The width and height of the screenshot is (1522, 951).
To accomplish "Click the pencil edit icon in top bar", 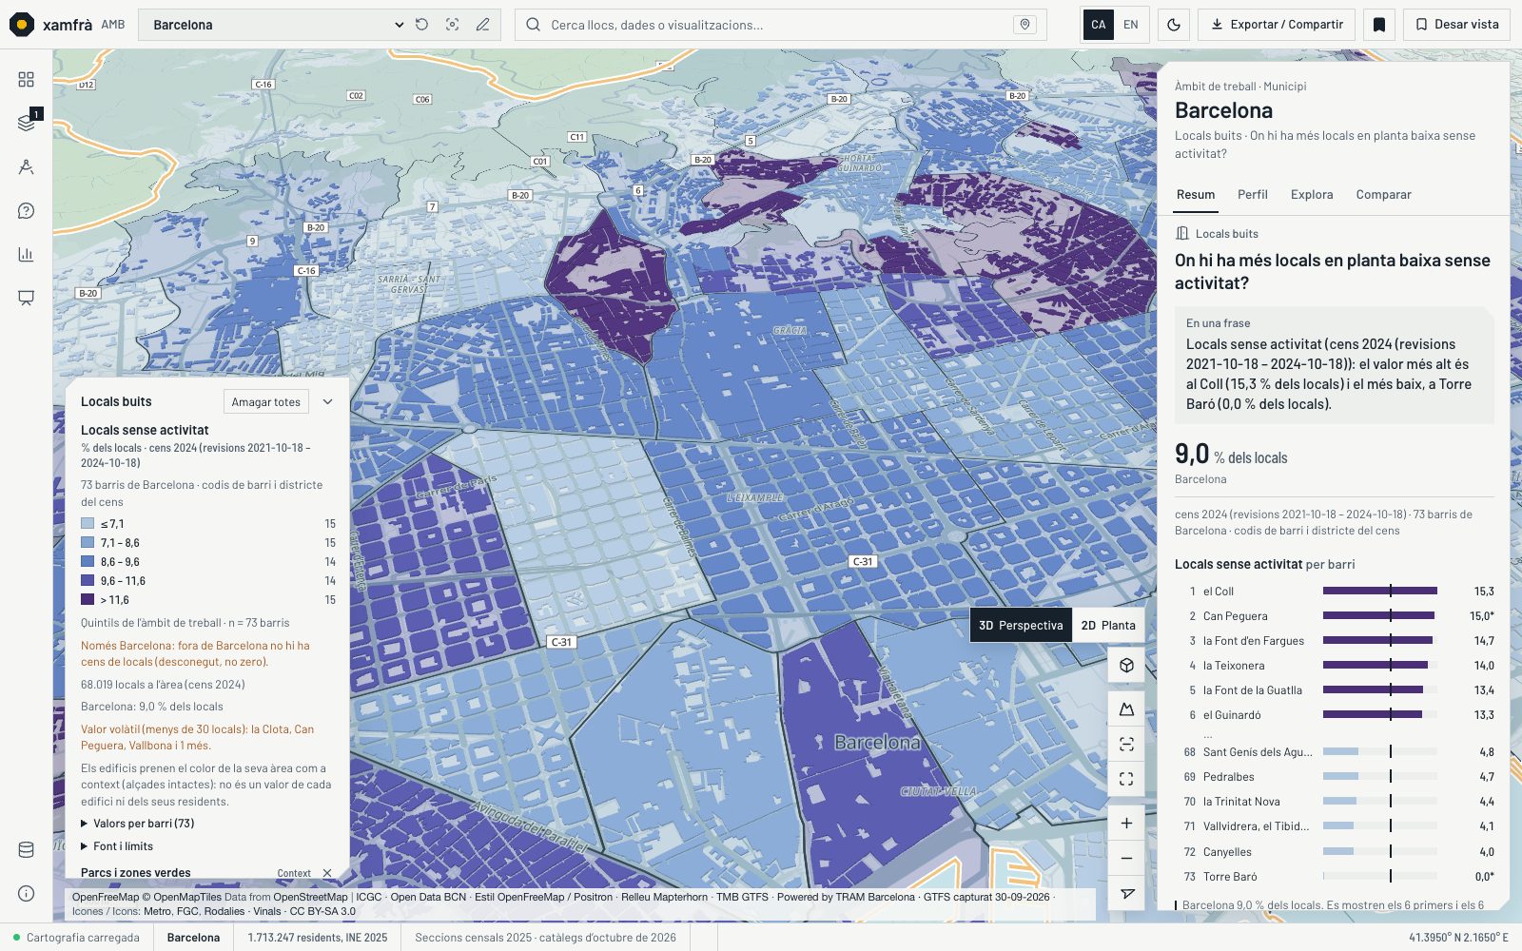I will pos(483,25).
